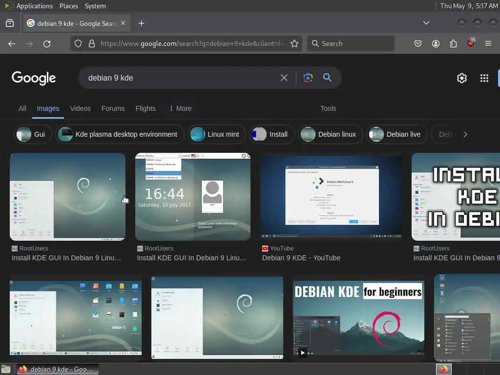Filter by the Debian linux chip
The width and height of the screenshot is (500, 375).
coord(331,134)
